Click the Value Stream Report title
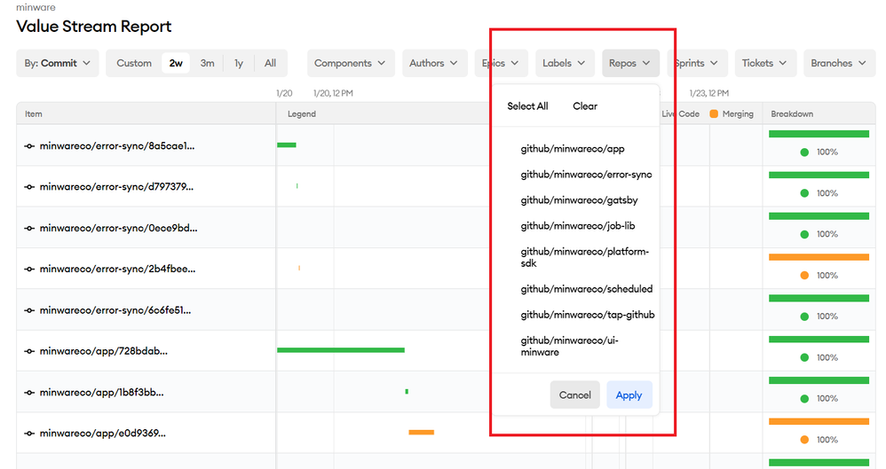 coord(94,27)
